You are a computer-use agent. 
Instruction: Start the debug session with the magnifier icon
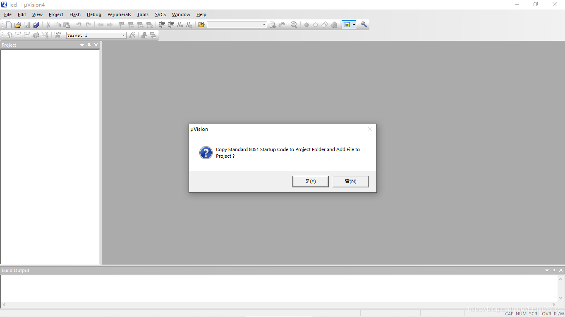coord(294,25)
